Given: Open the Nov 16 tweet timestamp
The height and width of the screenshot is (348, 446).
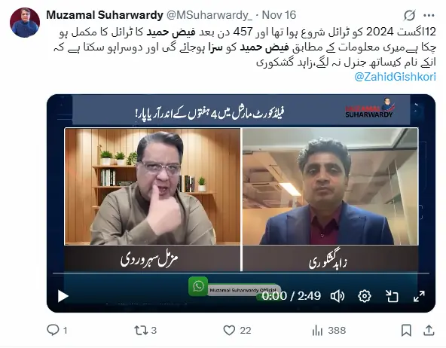Looking at the screenshot, I should (279, 15).
